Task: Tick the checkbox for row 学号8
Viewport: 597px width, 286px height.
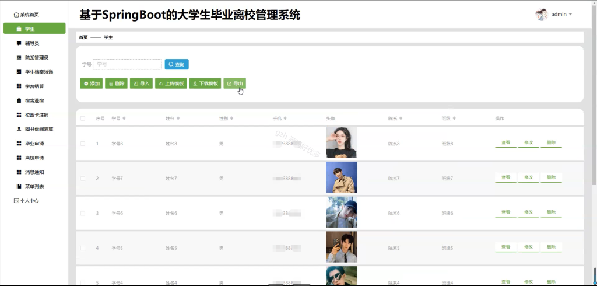Action: click(x=83, y=144)
